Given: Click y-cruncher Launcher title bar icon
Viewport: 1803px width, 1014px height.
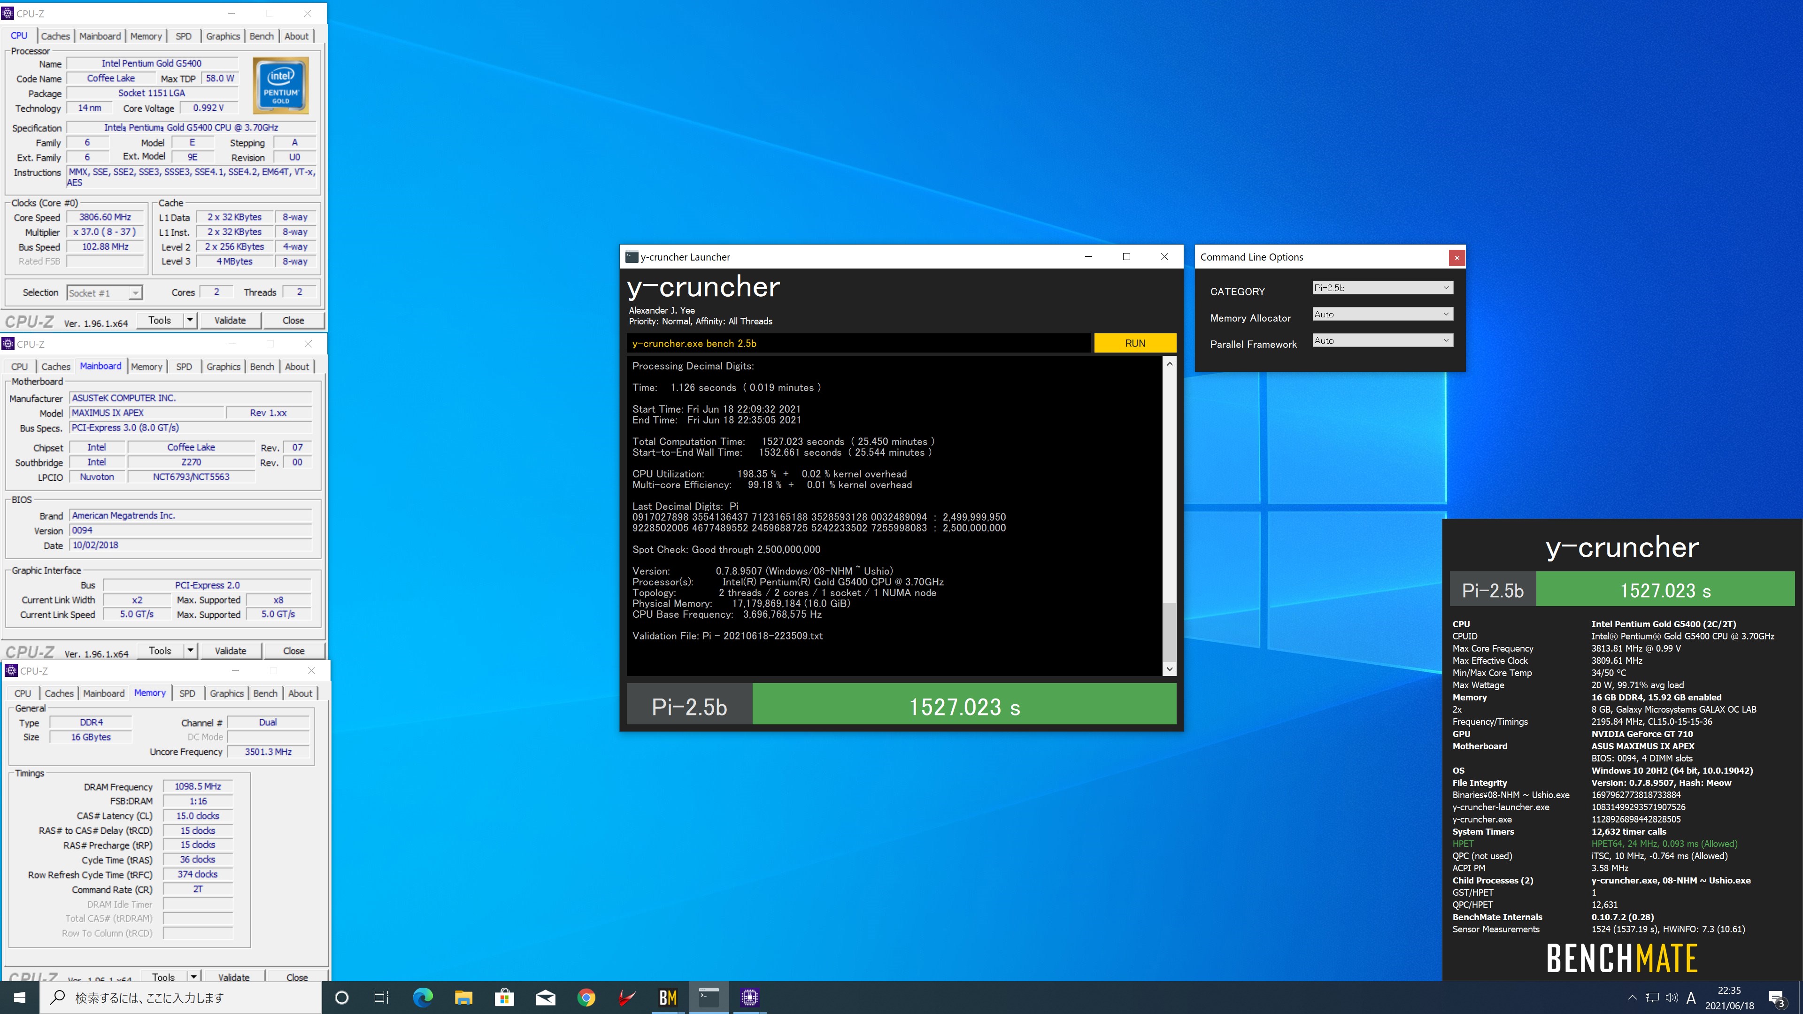Looking at the screenshot, I should [632, 257].
